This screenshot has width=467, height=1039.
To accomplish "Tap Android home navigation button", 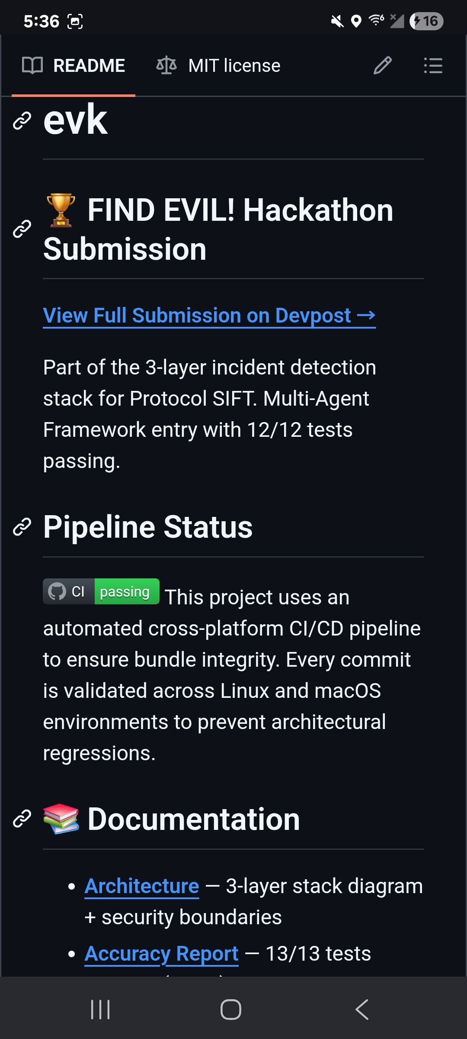I will pos(231,1010).
